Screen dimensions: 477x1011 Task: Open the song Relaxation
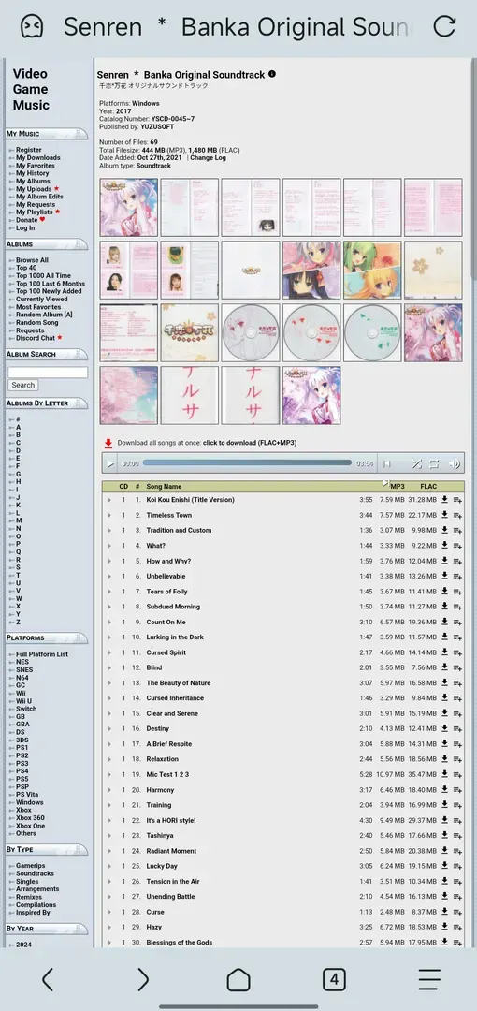point(163,759)
